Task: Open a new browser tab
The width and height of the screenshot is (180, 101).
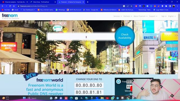Action: [x=87, y=2]
